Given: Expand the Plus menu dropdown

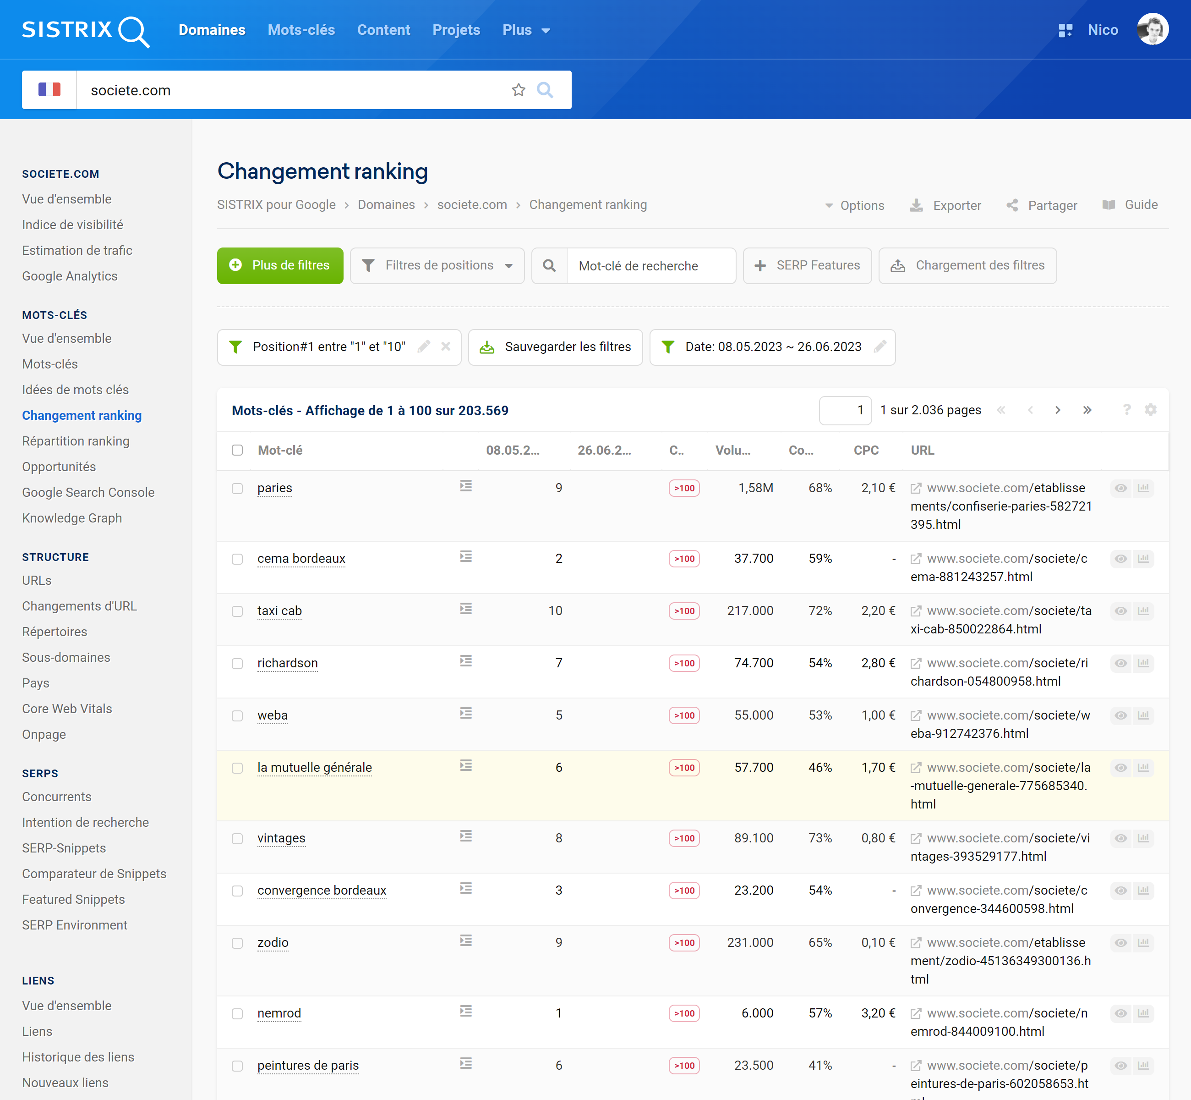Looking at the screenshot, I should [526, 30].
